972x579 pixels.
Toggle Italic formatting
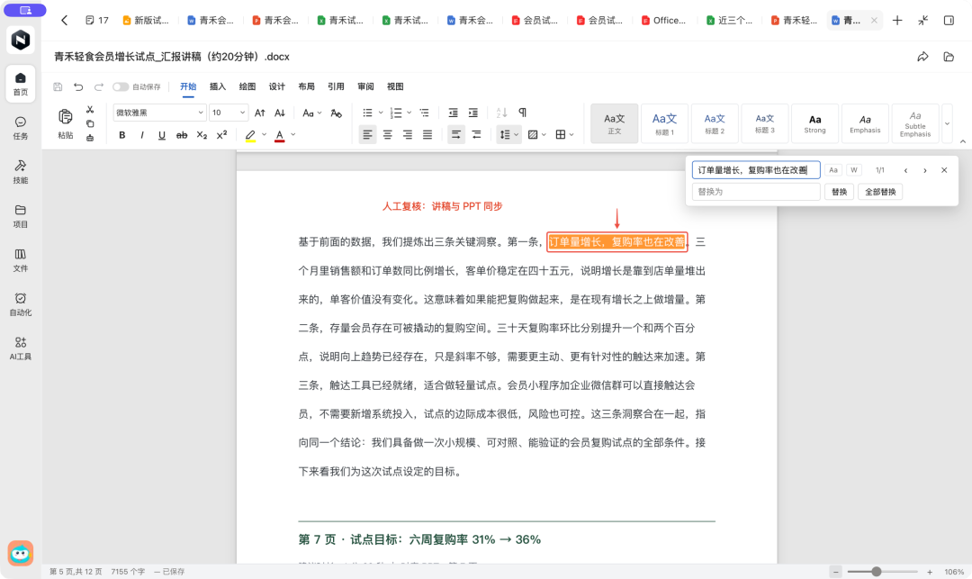coord(142,135)
